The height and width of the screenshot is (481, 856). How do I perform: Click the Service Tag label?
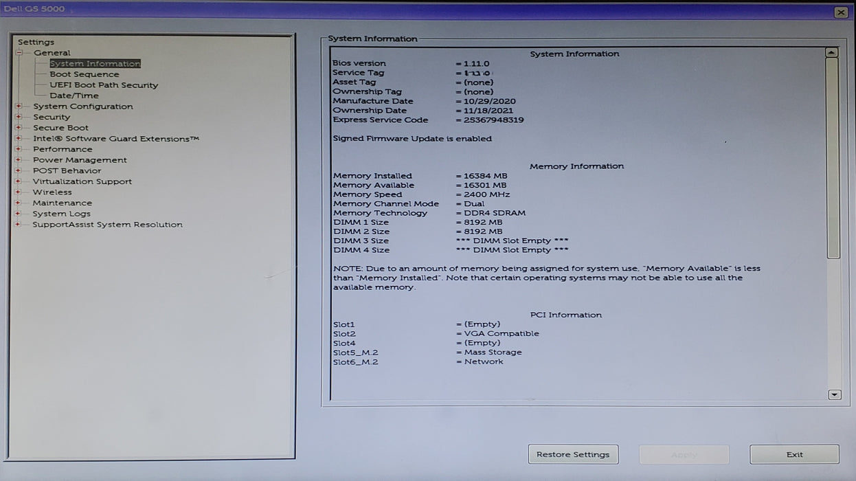pyautogui.click(x=359, y=73)
